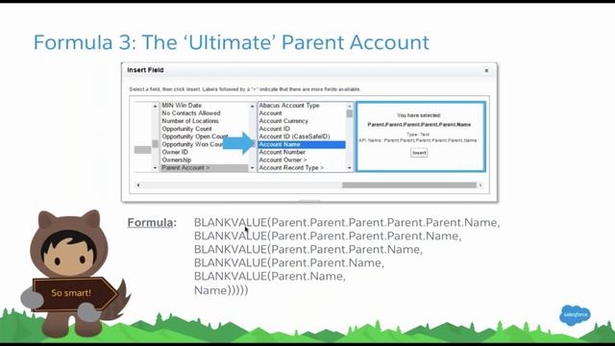Click the right list scrollbar thumb
This screenshot has width=615, height=346.
point(349,113)
